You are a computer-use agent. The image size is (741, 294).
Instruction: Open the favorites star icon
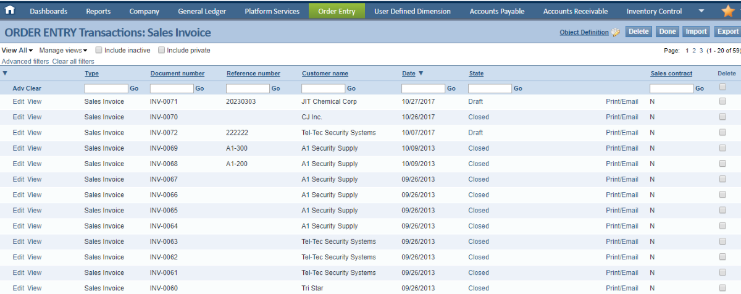(728, 11)
